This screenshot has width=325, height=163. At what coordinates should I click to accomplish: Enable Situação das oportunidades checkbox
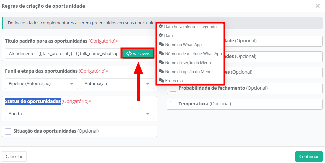[8, 131]
